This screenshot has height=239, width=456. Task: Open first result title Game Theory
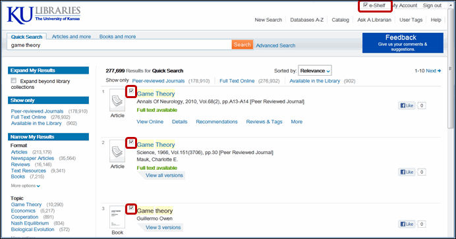156,93
